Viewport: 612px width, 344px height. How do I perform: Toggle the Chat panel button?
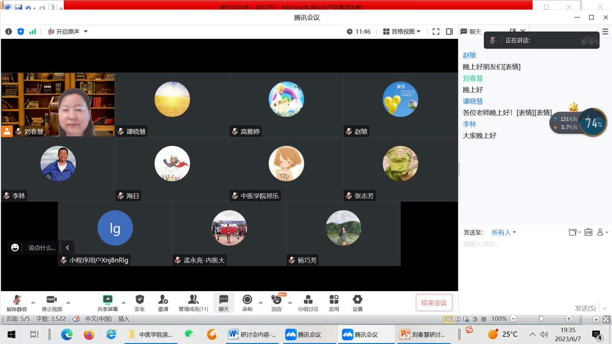point(223,302)
